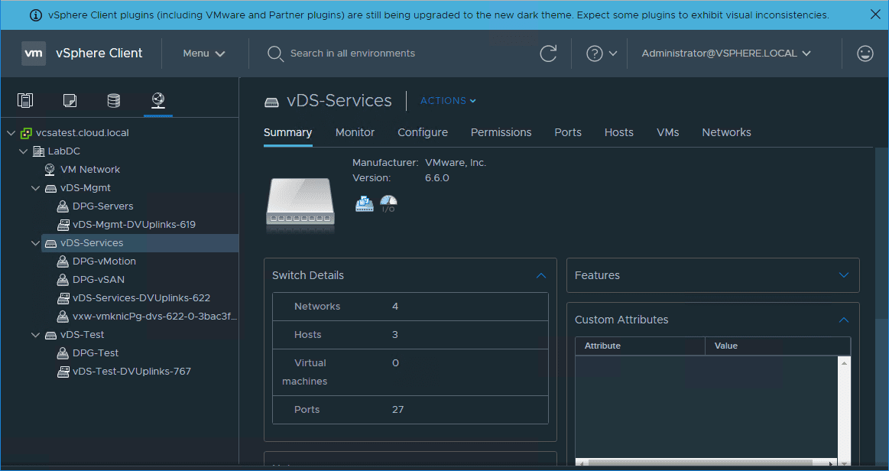The height and width of the screenshot is (471, 889).
Task: Click the search magnifier icon
Action: pyautogui.click(x=275, y=54)
